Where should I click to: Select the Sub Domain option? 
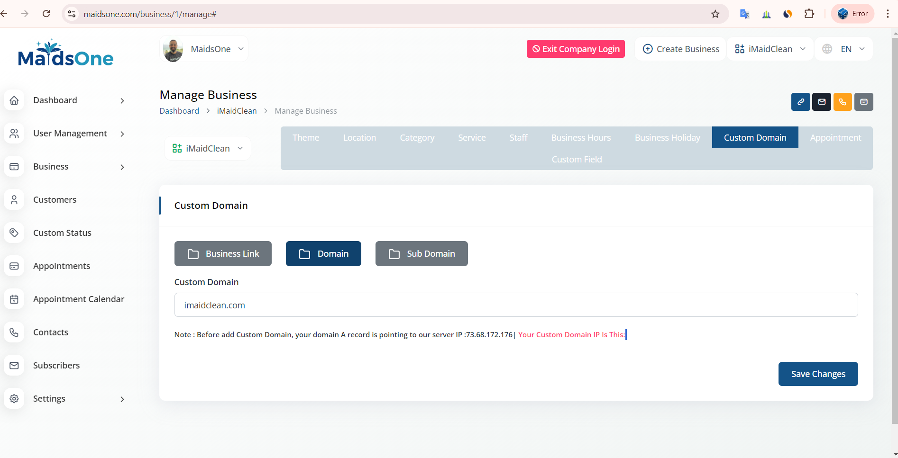pos(422,254)
